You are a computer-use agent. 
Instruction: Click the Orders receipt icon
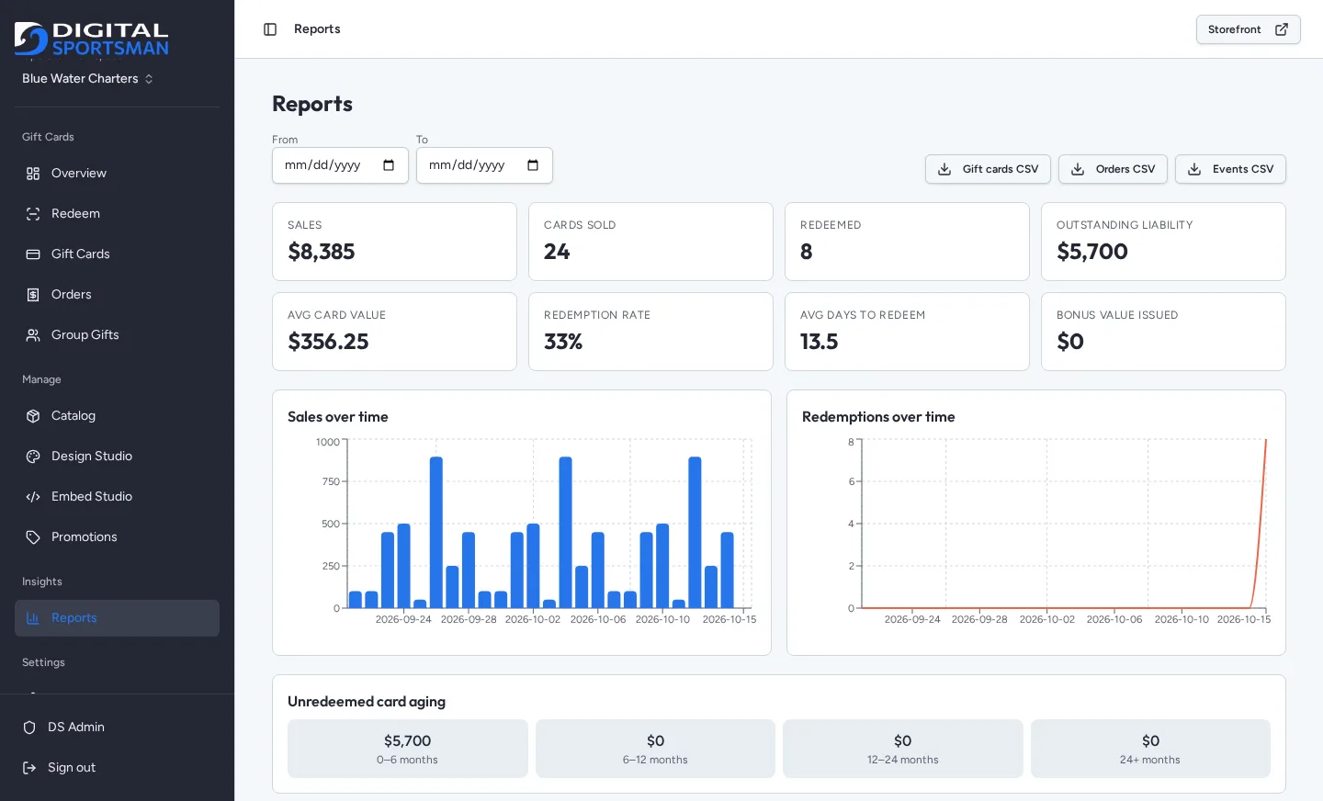tap(33, 295)
